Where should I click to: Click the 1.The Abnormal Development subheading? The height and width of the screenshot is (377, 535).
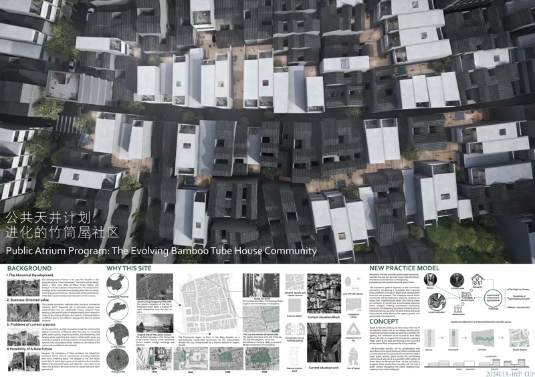pos(30,275)
